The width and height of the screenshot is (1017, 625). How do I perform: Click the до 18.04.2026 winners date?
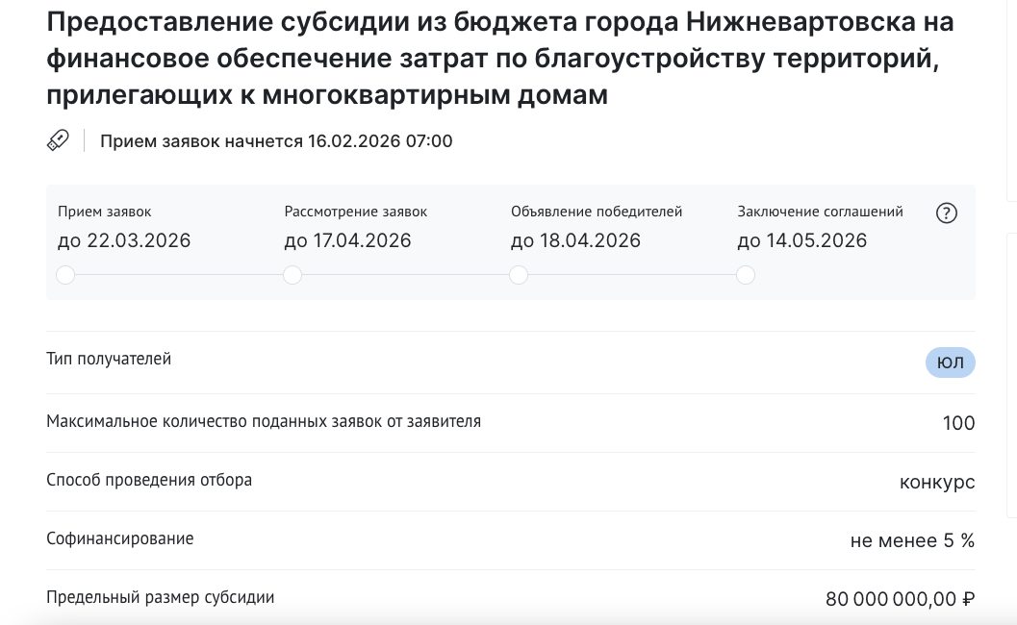tap(575, 240)
